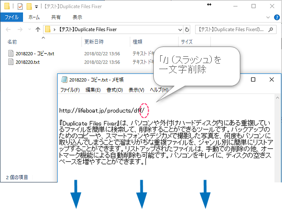
Task: Sort by the 名前 column header
Action: pyautogui.click(x=12, y=42)
